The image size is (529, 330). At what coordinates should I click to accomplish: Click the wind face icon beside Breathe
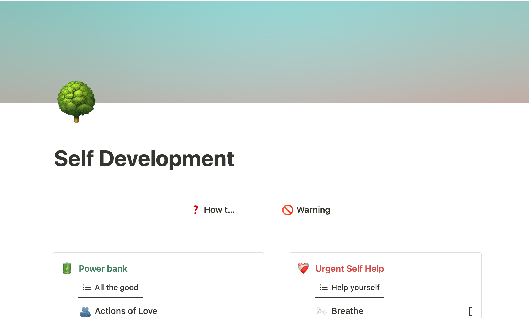click(x=322, y=311)
